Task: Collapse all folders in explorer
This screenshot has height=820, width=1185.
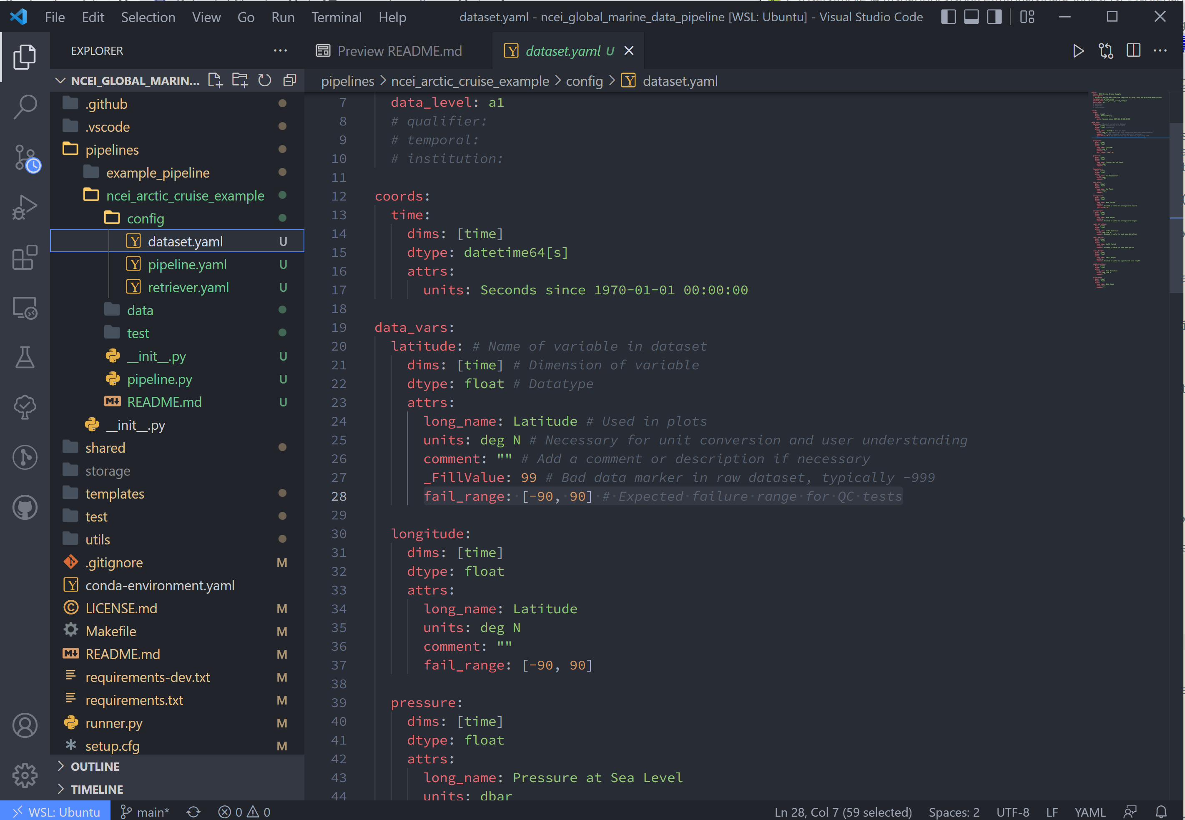Action: click(x=290, y=80)
